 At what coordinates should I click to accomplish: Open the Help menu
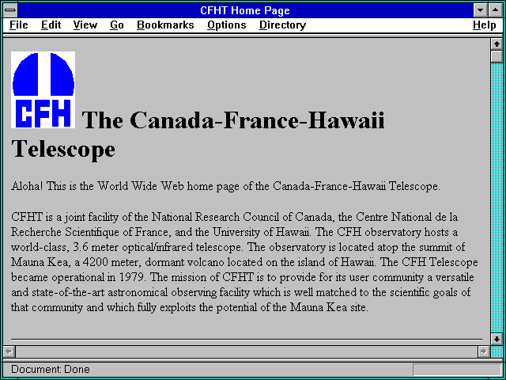(x=484, y=25)
